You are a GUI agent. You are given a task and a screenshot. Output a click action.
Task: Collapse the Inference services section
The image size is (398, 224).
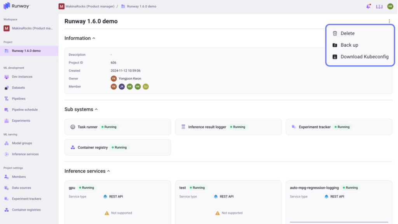pyautogui.click(x=108, y=171)
